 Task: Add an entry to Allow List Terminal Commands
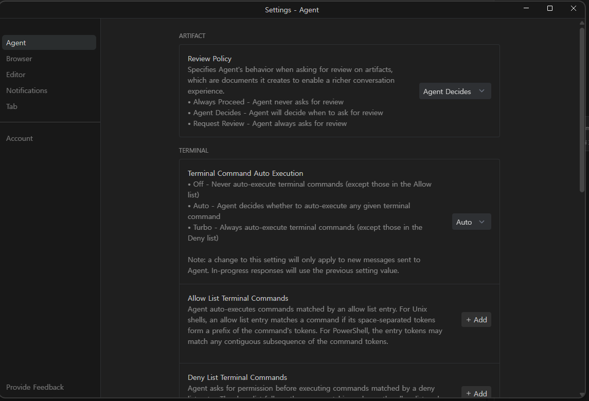pos(476,320)
